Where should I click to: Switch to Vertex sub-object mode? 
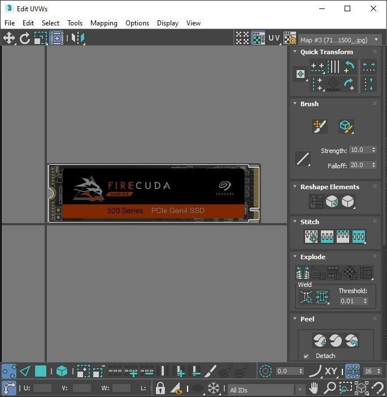point(9,372)
